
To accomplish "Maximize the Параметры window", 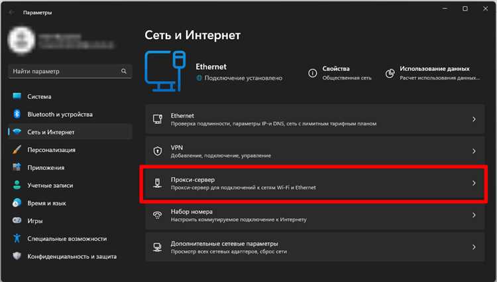I will point(465,9).
